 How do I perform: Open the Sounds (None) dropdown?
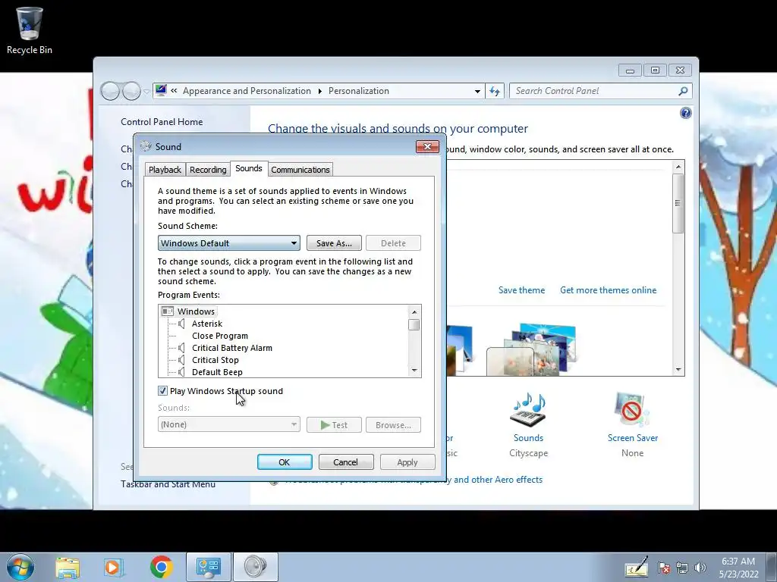click(x=229, y=424)
